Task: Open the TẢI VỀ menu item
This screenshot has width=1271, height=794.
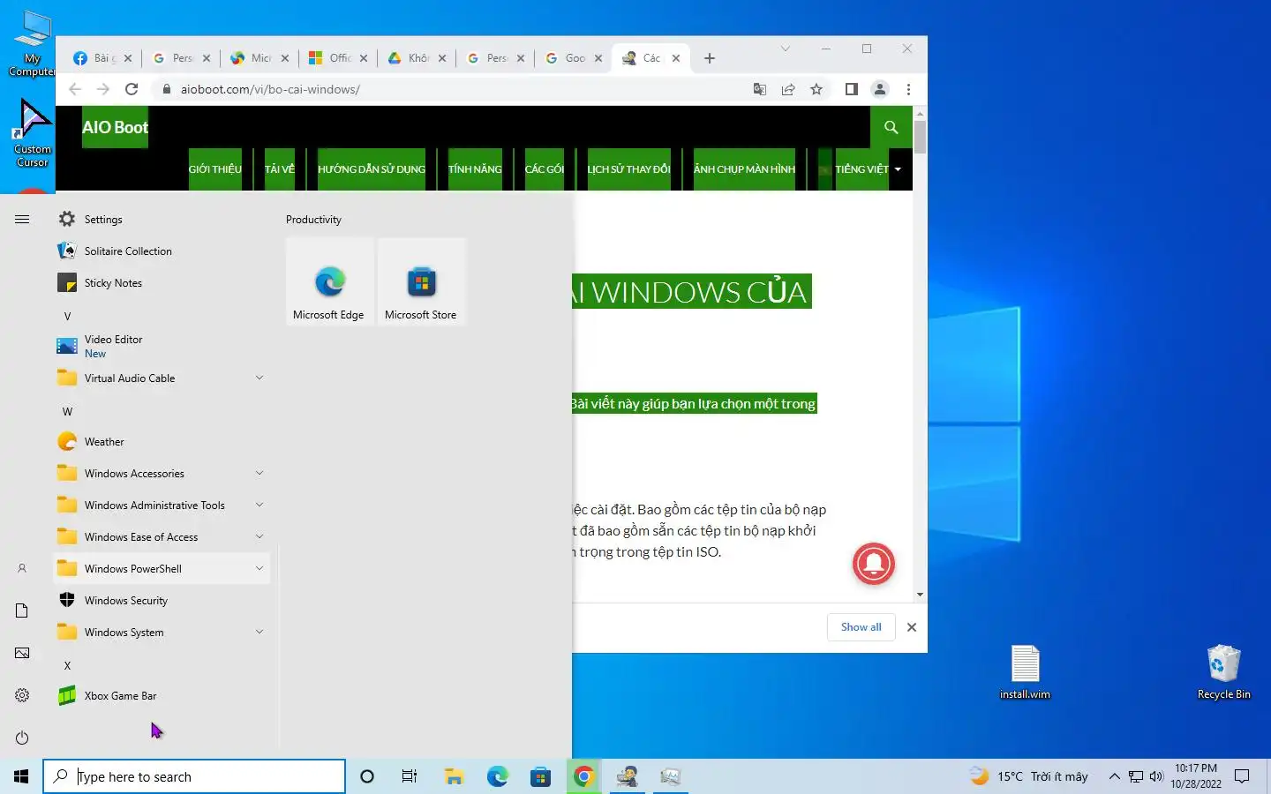Action: (280, 169)
